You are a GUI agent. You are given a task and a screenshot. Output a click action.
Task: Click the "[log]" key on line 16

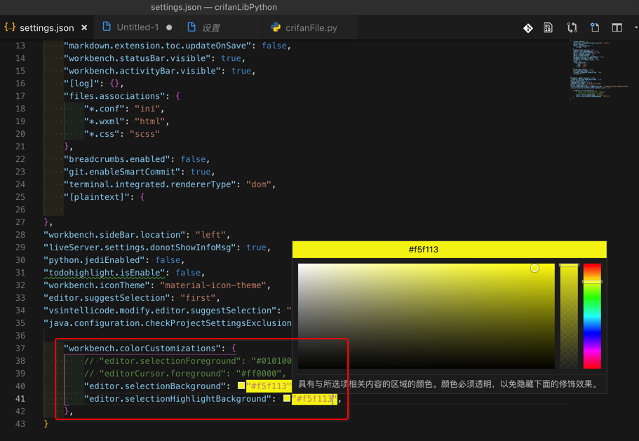[81, 83]
